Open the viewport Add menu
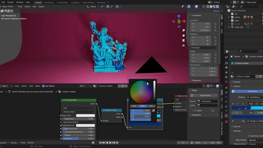The width and height of the screenshot is (263, 148). [x=34, y=7]
